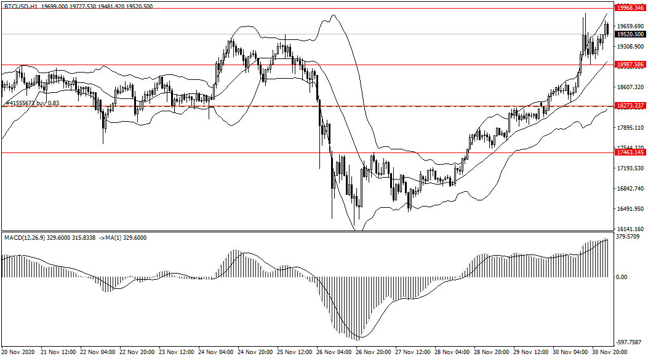Click the 17895.110 price axis label
The image size is (648, 359).
tap(629, 128)
